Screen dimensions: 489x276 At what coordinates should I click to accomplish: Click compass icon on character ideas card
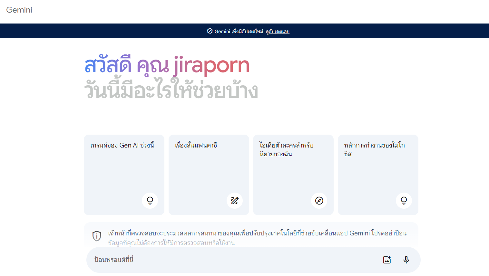319,201
